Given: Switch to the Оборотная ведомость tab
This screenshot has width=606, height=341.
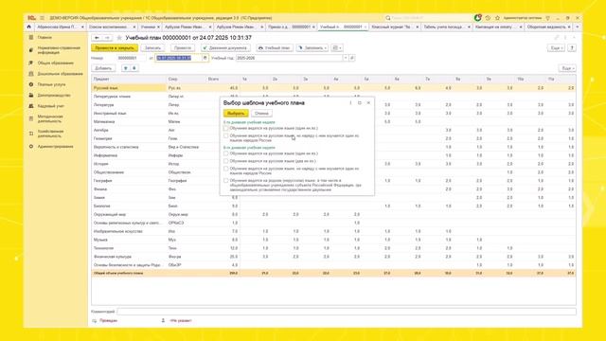Looking at the screenshot, I should (x=549, y=27).
